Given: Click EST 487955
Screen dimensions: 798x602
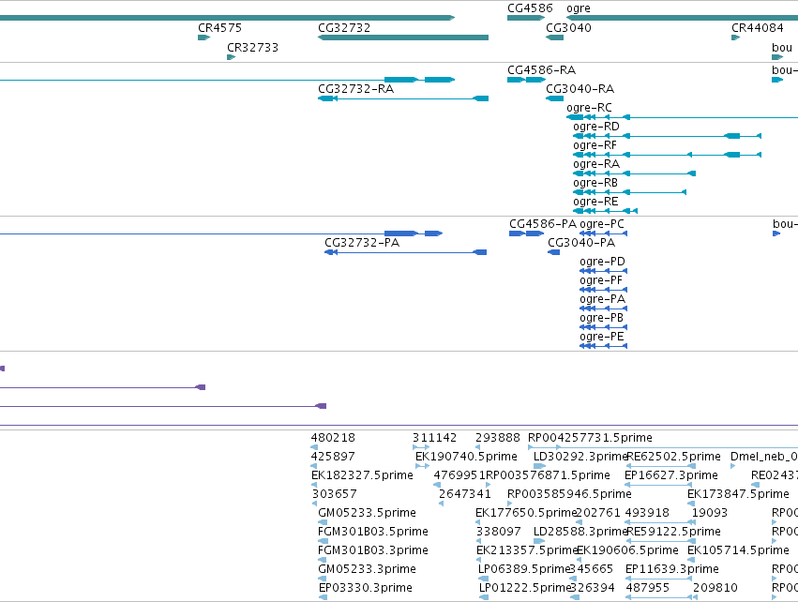Looking at the screenshot, I should tap(647, 588).
